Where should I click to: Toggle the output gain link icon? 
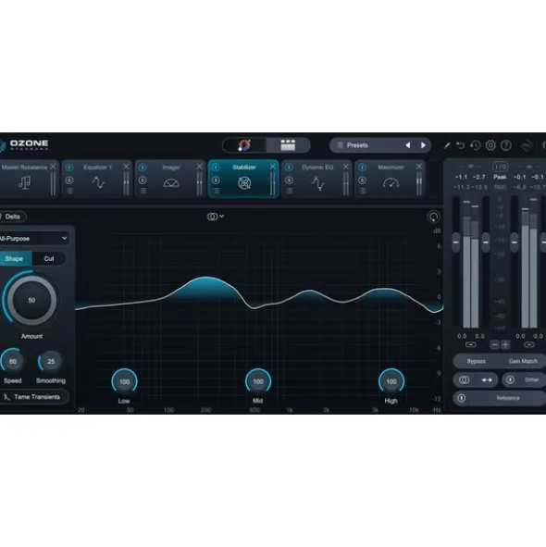529,344
